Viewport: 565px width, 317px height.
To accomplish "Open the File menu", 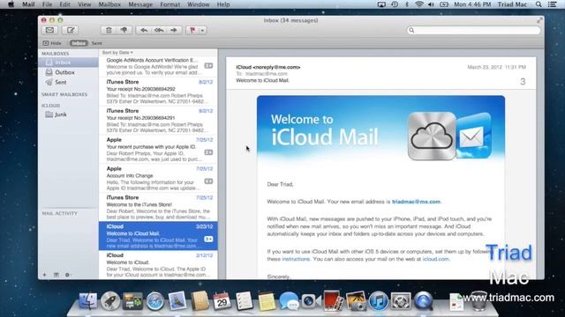I will coord(47,4).
